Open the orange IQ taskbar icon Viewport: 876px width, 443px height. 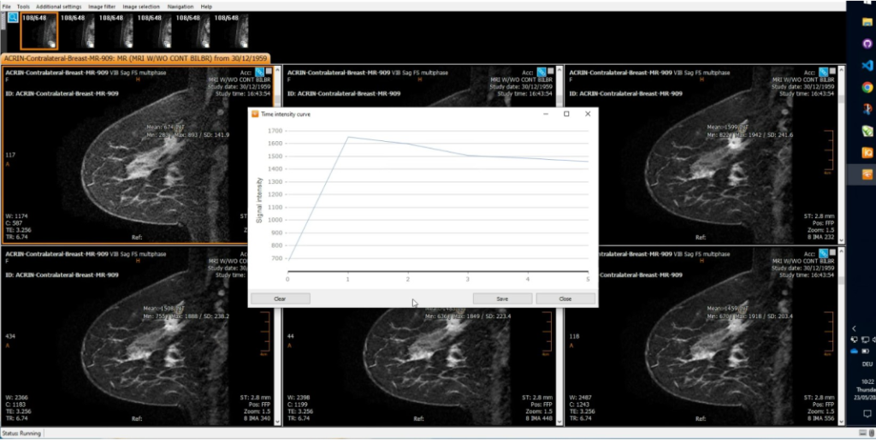click(867, 152)
